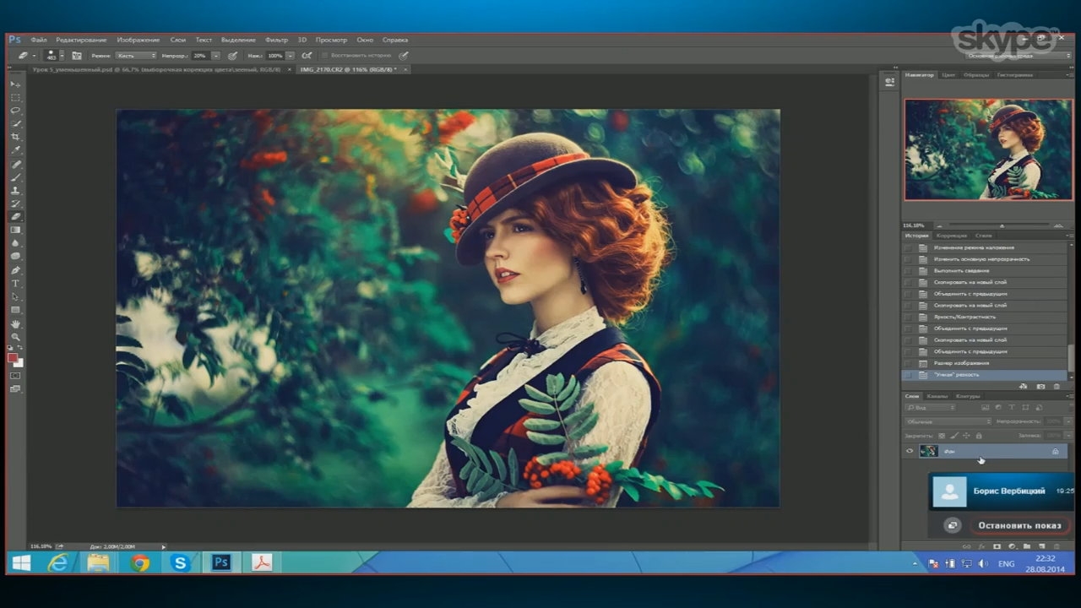The width and height of the screenshot is (1081, 608).
Task: Adjust the Navigator zoom slider
Action: (1001, 225)
